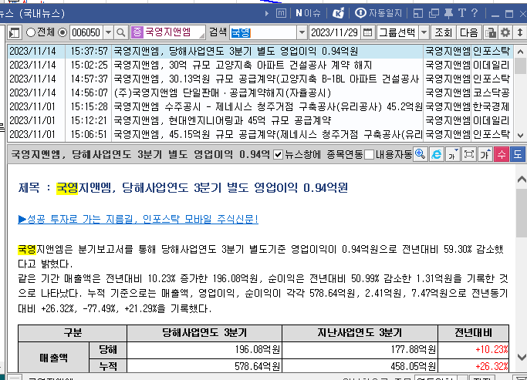Open the 그룹선택 dropdown arrow

424,33
